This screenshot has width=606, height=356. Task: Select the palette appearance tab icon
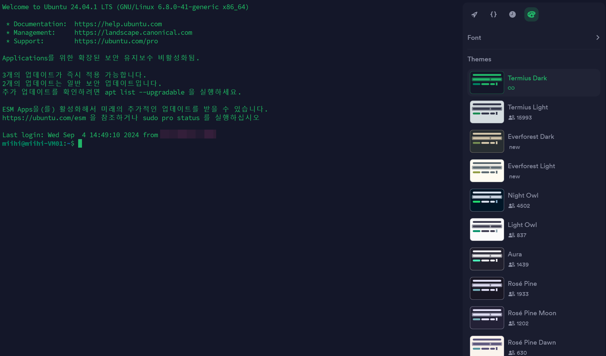(x=531, y=15)
